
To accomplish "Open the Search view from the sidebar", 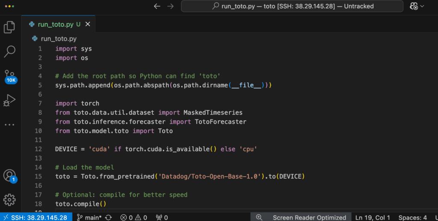I will pyautogui.click(x=9, y=51).
